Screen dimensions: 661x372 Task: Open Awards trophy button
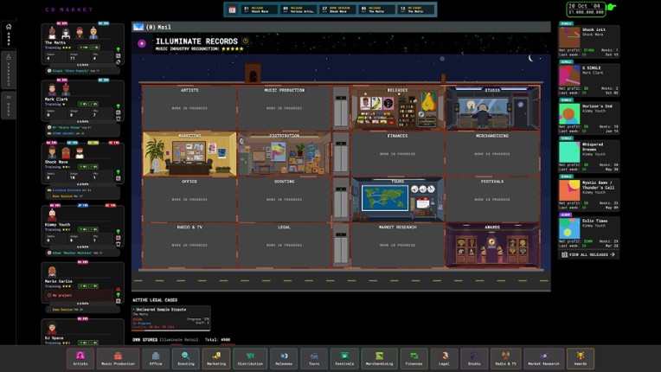(581, 358)
